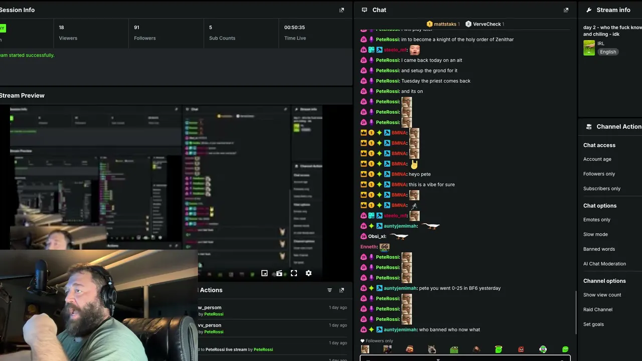Toggle Followers only chat access
This screenshot has width=642, height=361.
(599, 174)
